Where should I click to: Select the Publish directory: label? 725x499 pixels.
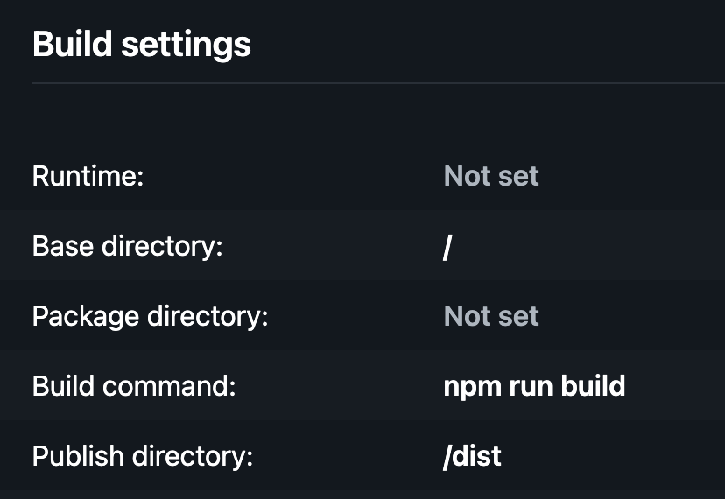(143, 457)
